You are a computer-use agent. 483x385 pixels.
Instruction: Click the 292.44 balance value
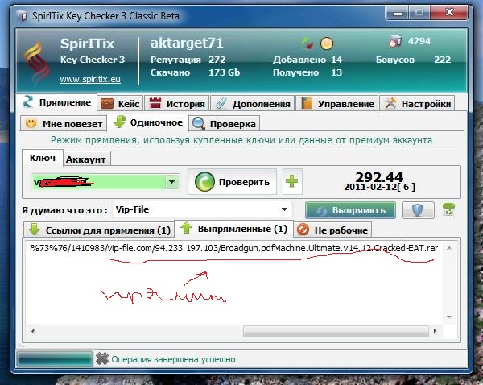click(379, 177)
